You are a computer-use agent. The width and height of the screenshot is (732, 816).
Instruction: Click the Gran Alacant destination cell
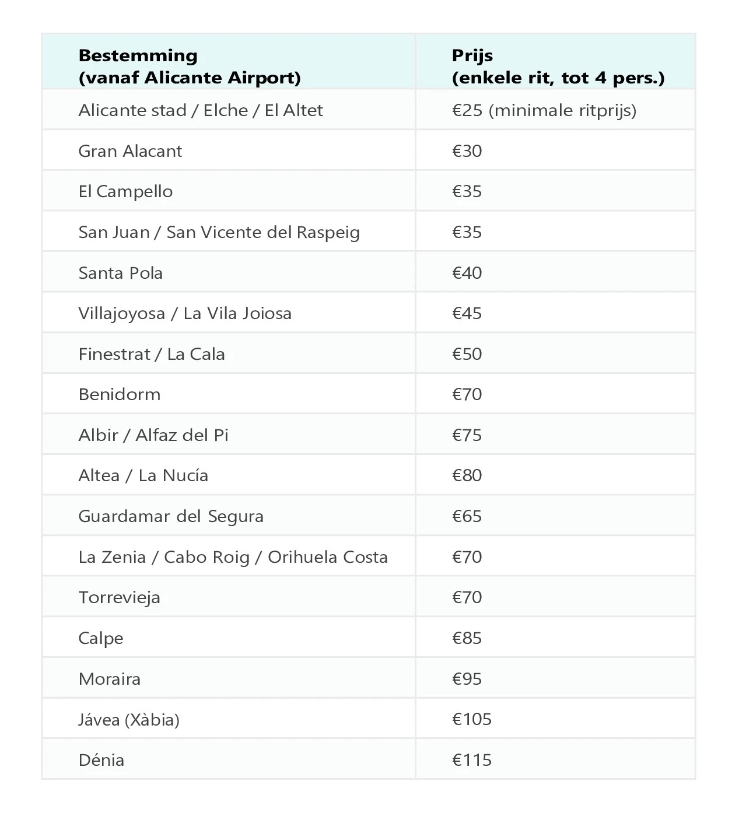[x=130, y=151]
